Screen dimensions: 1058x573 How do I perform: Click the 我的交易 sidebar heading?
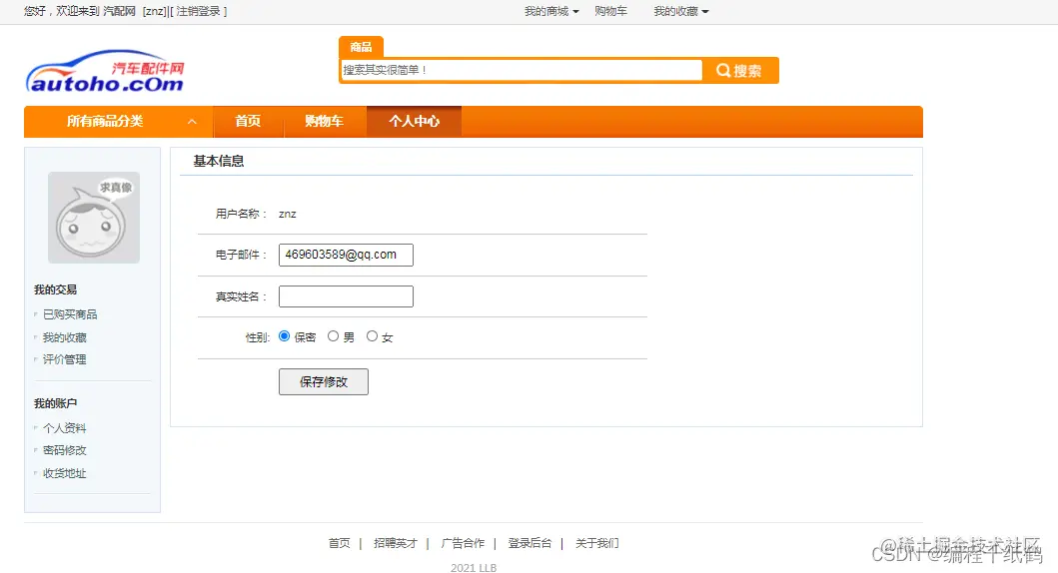pyautogui.click(x=55, y=289)
